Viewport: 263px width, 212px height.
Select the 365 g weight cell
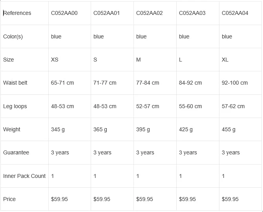coord(100,129)
